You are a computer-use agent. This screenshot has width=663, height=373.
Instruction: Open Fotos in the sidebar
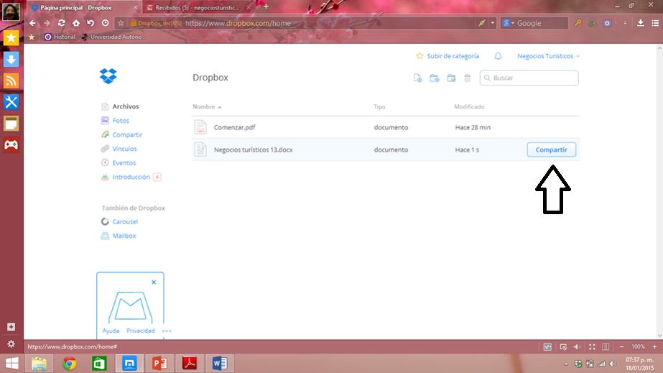coord(121,121)
